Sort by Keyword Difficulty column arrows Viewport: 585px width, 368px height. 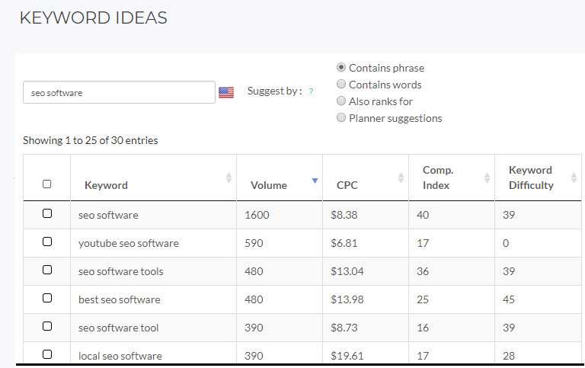pos(571,178)
